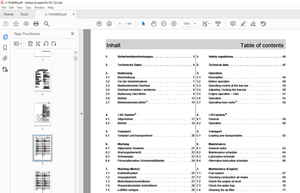
Task: Select page 5 thumbnail
Action: click(43, 114)
